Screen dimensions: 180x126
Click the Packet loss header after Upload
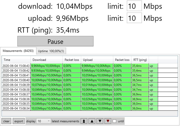[x=122, y=60]
